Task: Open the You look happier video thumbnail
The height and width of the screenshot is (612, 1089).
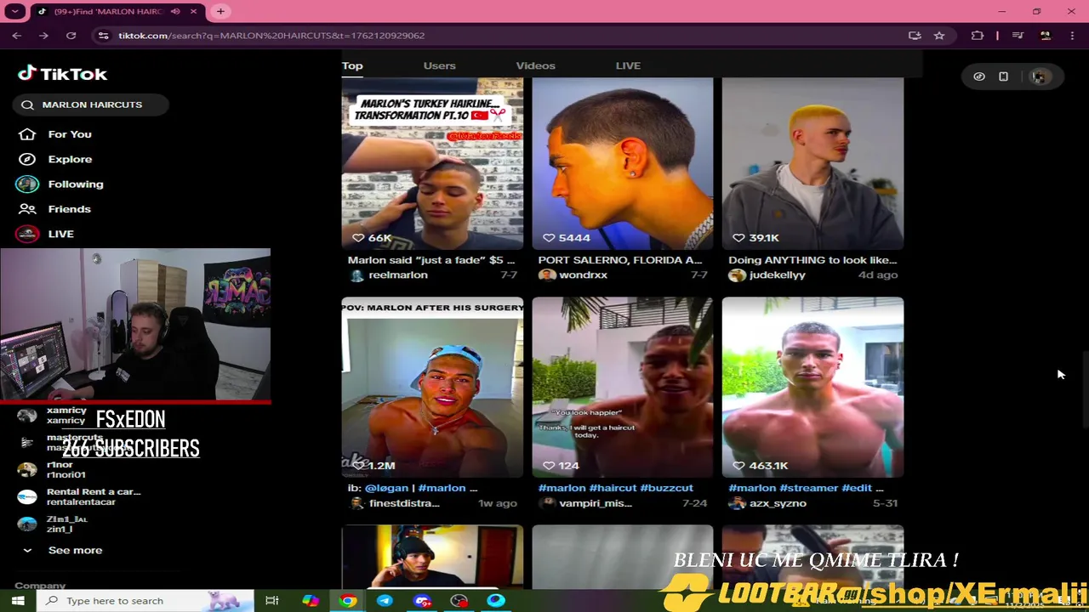Action: tap(623, 388)
